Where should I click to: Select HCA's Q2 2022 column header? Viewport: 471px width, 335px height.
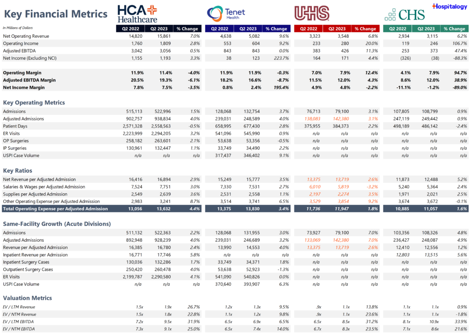click(130, 28)
